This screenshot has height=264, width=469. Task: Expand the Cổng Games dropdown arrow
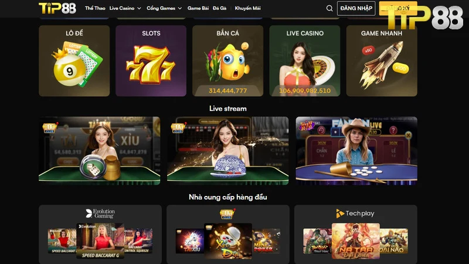pos(180,8)
